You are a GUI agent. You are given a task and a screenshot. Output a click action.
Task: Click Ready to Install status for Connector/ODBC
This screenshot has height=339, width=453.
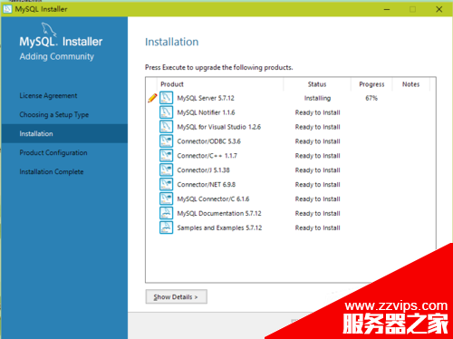tap(318, 141)
